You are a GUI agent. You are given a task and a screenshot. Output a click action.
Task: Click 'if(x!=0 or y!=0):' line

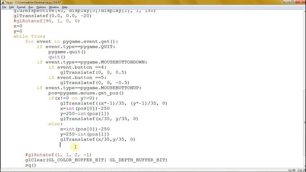(x=73, y=98)
